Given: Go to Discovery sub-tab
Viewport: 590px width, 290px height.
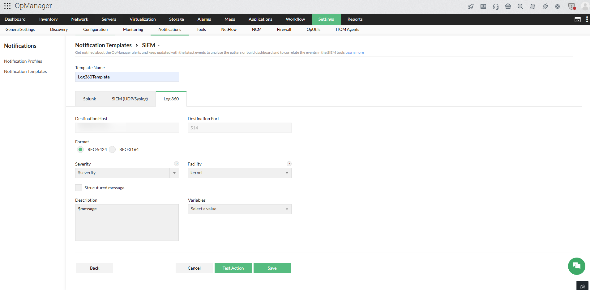Looking at the screenshot, I should click(59, 30).
